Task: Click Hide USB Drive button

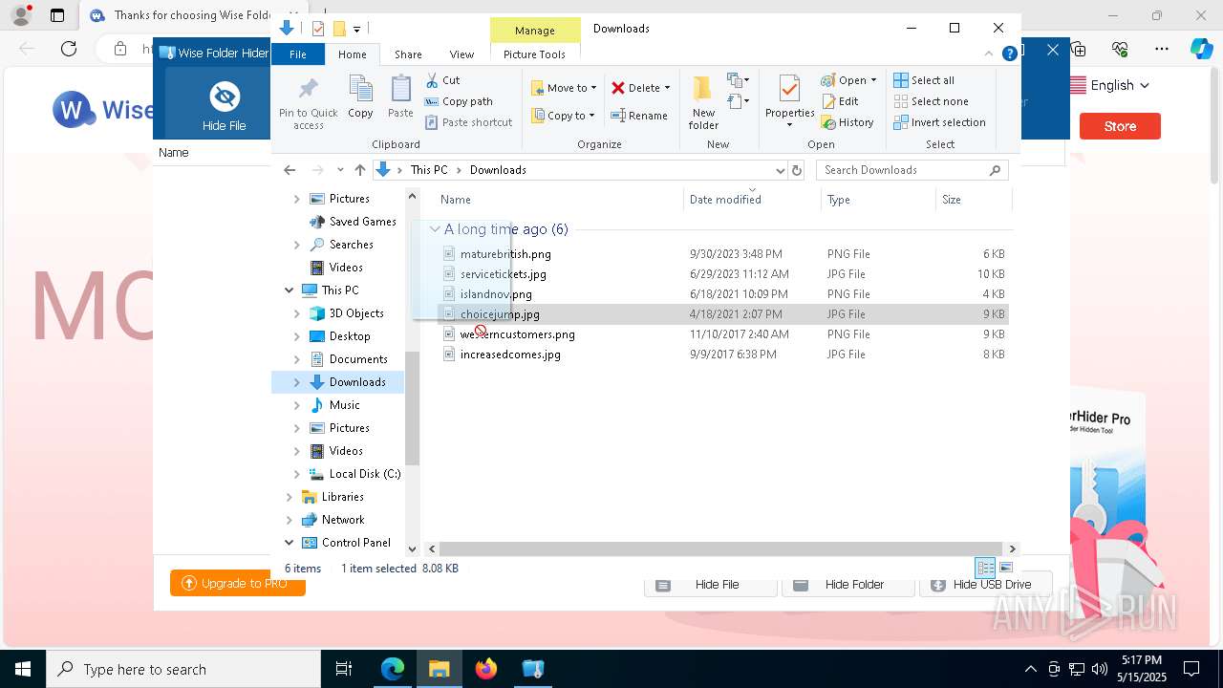Action: (x=985, y=585)
